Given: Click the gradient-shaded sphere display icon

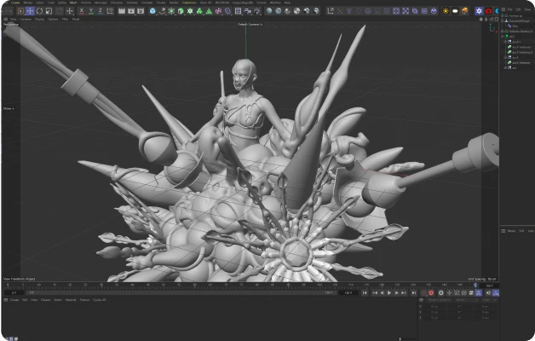Looking at the screenshot, I should coord(269,11).
